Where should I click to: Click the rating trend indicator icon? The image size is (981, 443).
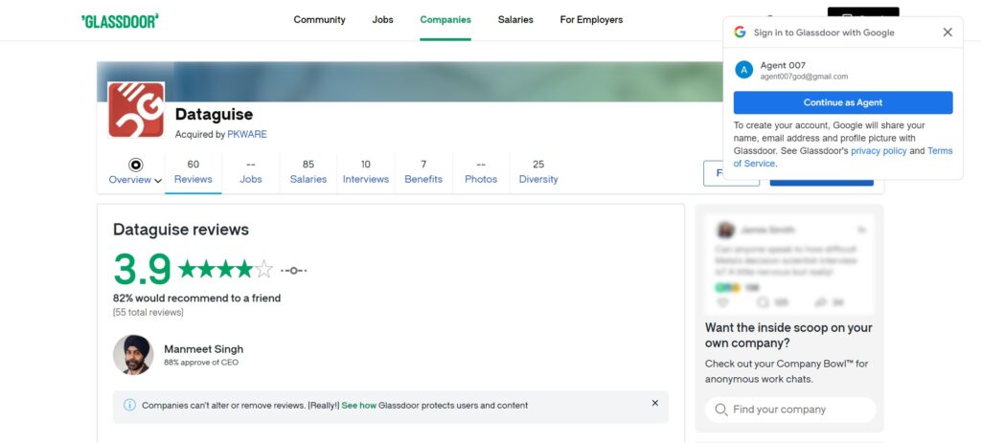pos(293,271)
